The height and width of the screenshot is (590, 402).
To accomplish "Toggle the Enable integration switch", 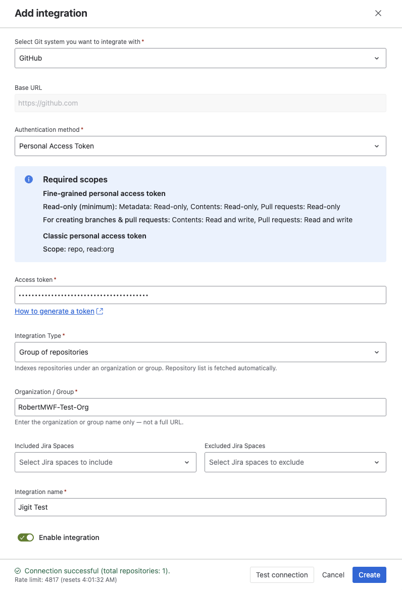I will [26, 537].
